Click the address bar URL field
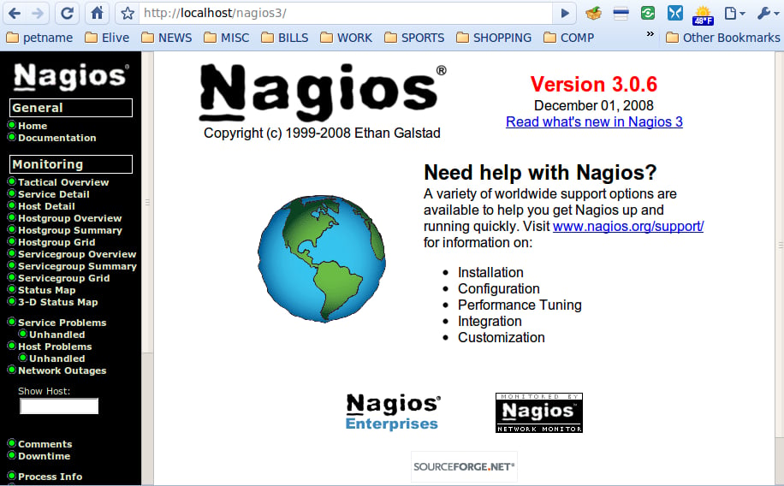Screen dimensions: 784x486 345,13
